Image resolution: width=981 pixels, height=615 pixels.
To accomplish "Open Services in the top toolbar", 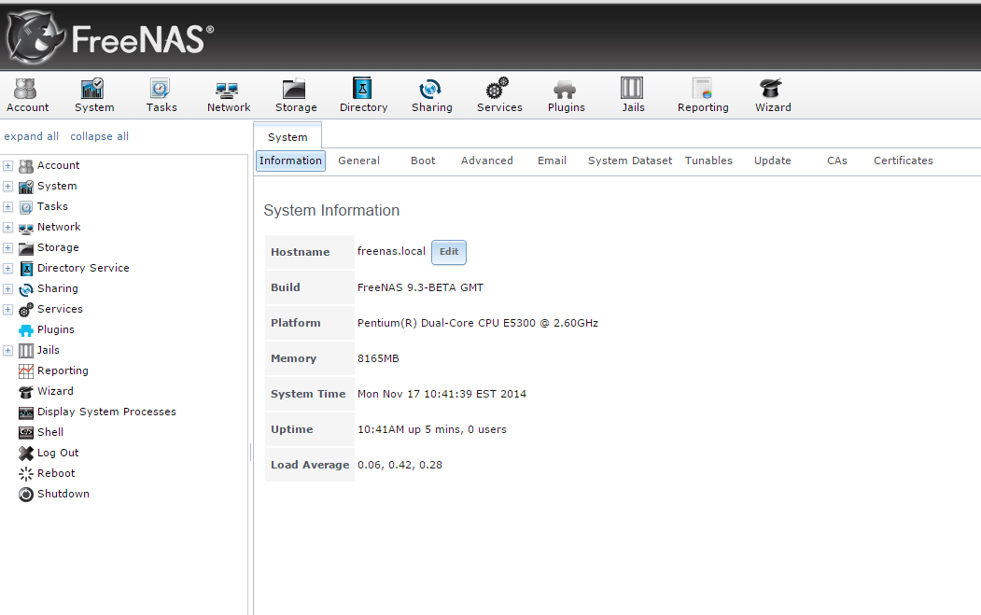I will 498,95.
